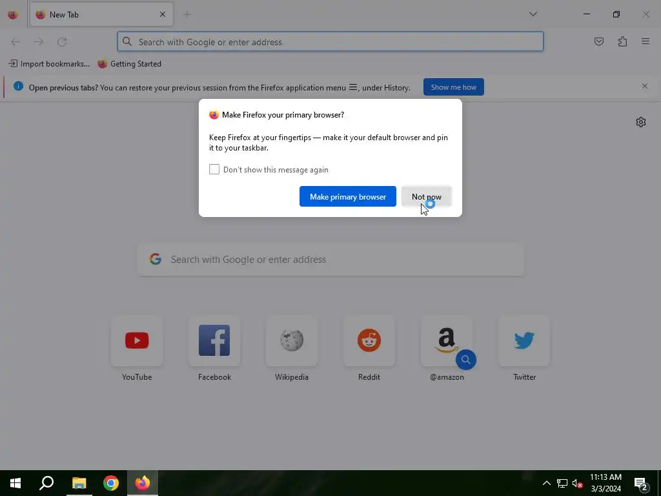Open the muted volume tray icon
This screenshot has width=661, height=496.
(578, 483)
